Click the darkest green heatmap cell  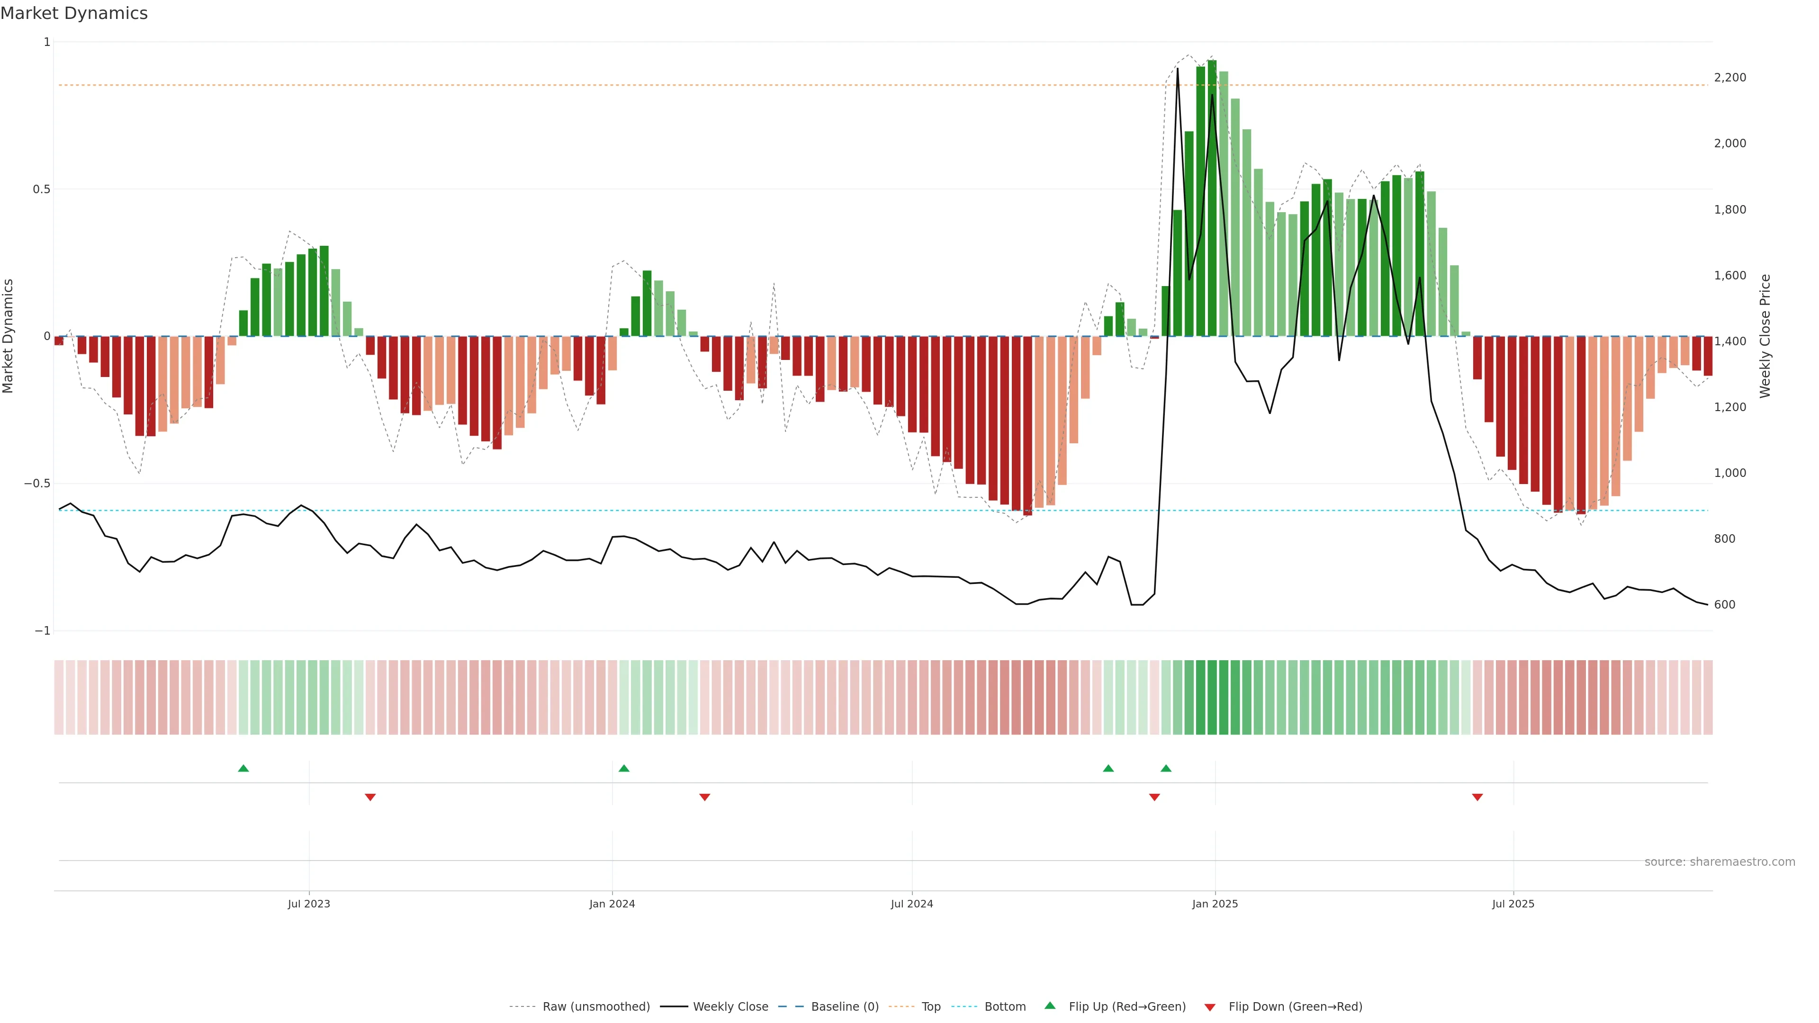point(1212,698)
